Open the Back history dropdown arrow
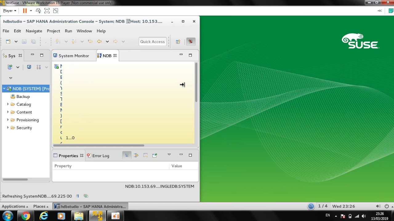 107,41
